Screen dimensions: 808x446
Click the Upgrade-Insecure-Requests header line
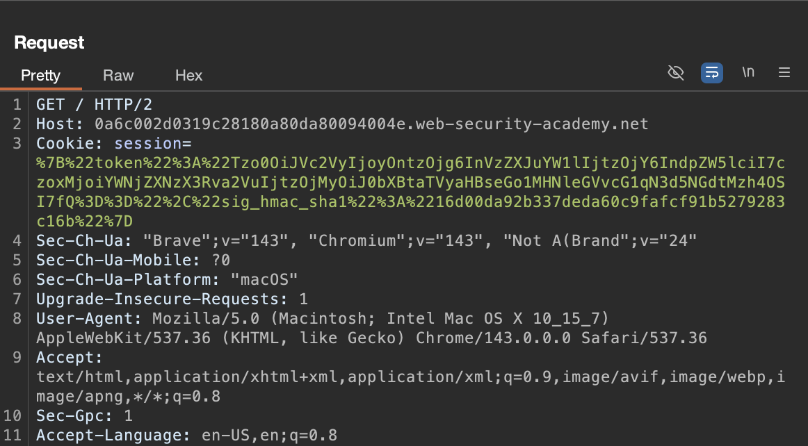(172, 299)
